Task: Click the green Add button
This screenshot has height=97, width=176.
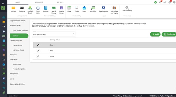Action: [155, 34]
